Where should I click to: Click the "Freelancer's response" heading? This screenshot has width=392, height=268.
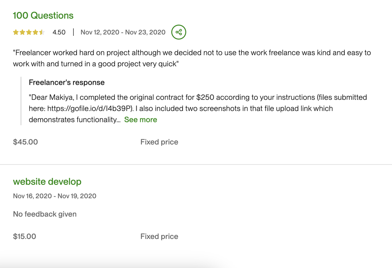coord(66,82)
